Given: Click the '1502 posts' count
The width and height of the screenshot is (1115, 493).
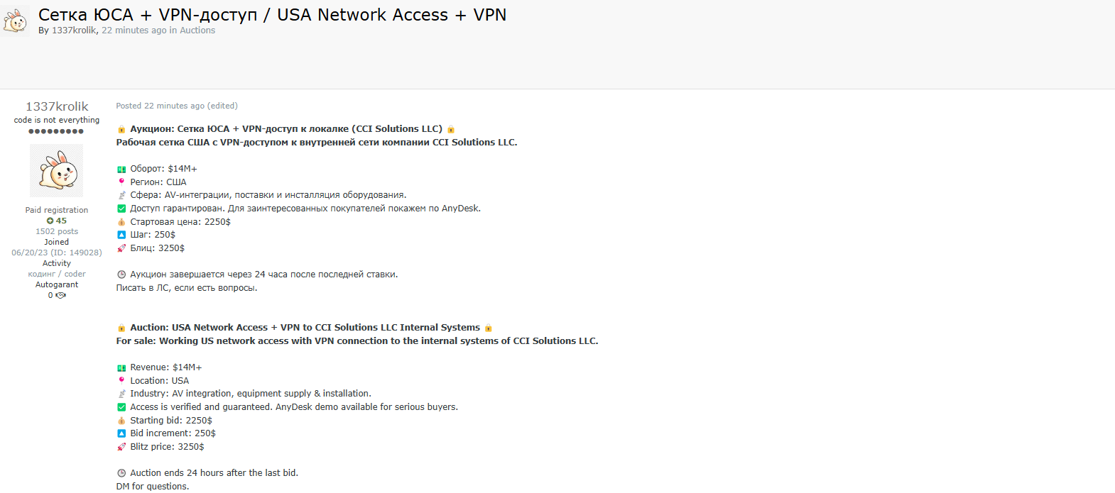Looking at the screenshot, I should click(x=57, y=231).
